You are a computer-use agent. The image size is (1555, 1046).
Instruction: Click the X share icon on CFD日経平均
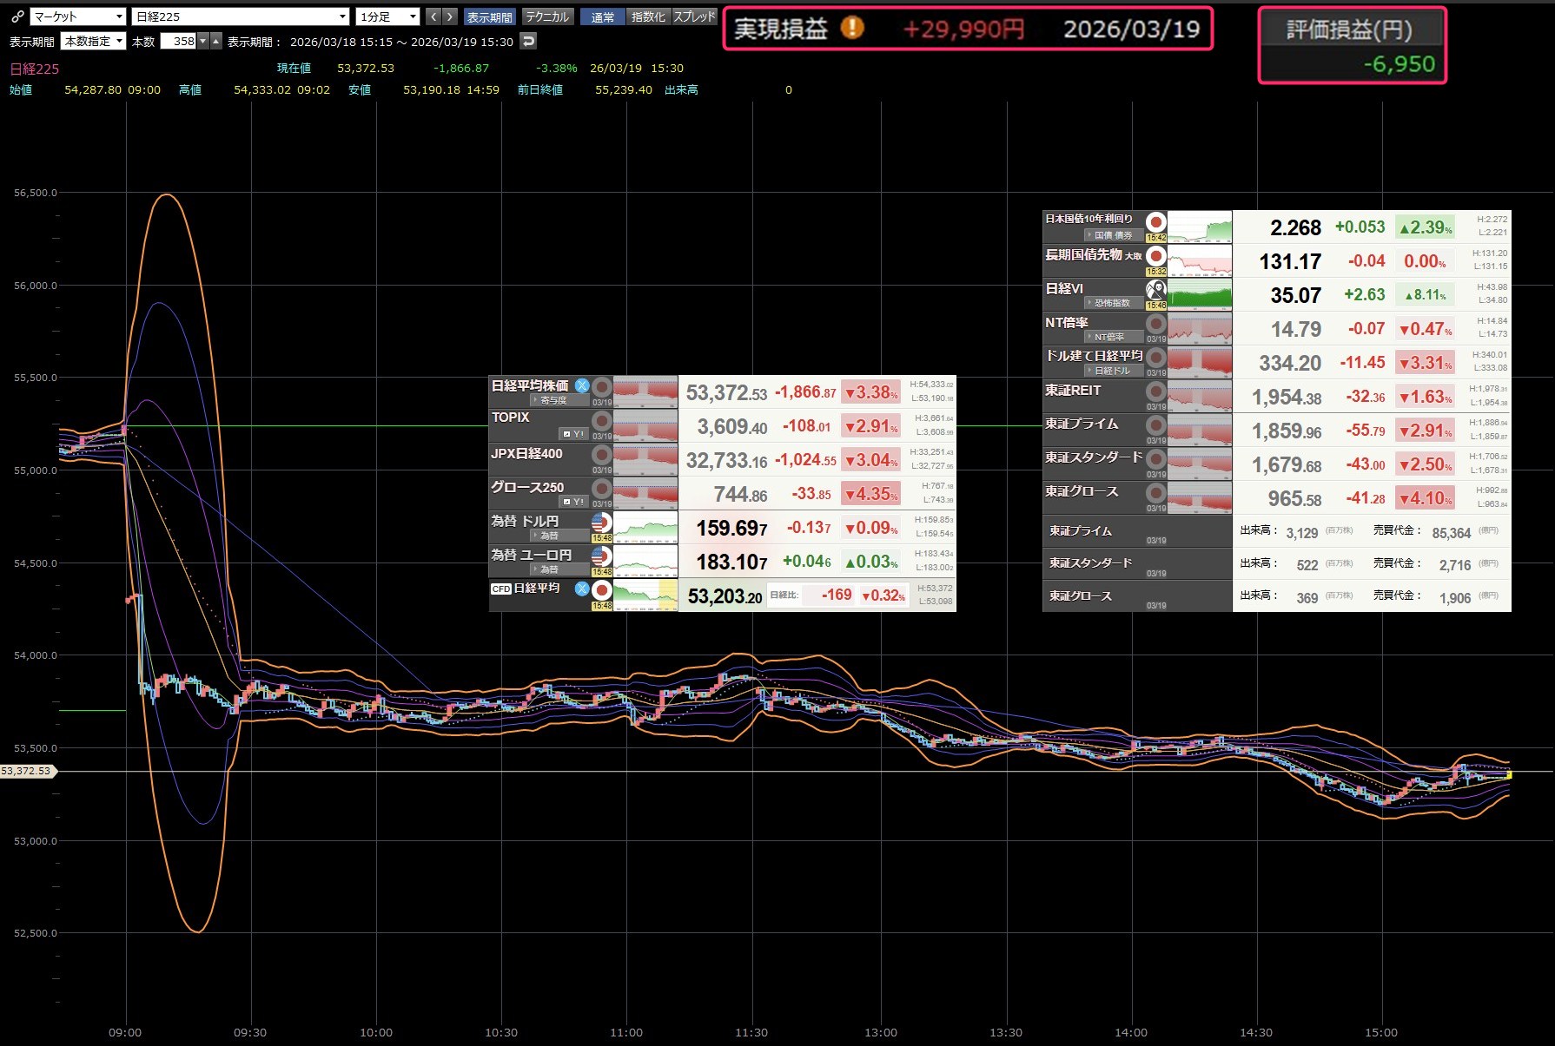click(582, 589)
